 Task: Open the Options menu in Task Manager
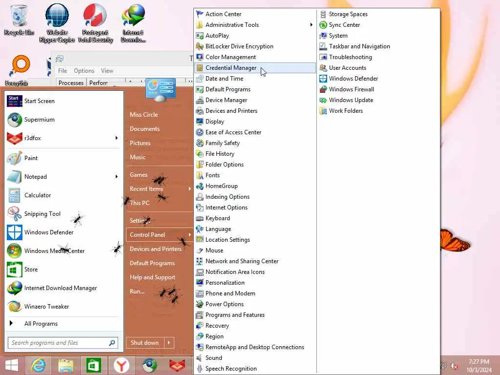tap(84, 71)
